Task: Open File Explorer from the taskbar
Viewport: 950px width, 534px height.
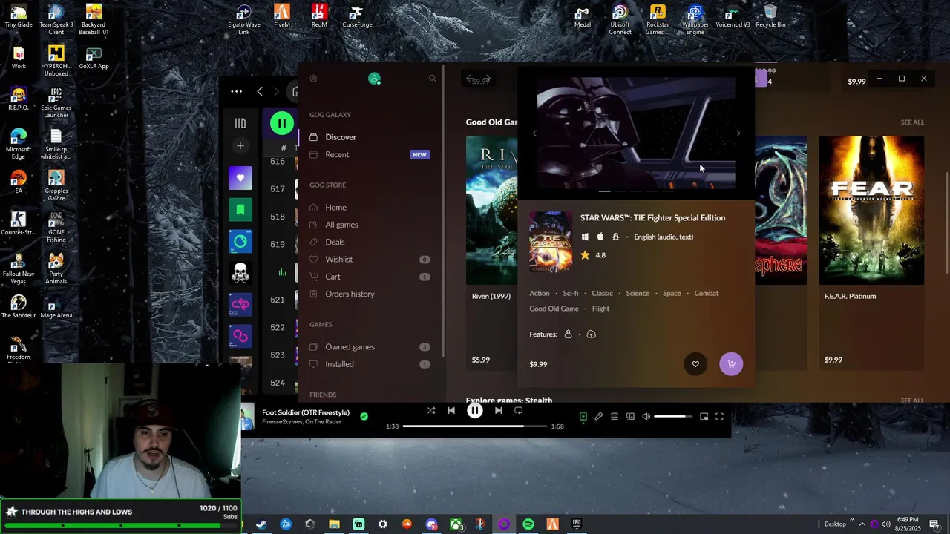Action: coord(334,524)
